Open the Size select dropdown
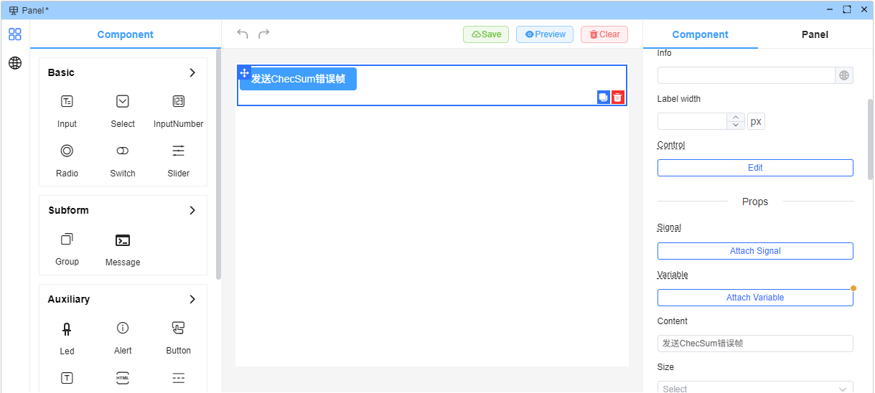Image resolution: width=875 pixels, height=393 pixels. (755, 388)
